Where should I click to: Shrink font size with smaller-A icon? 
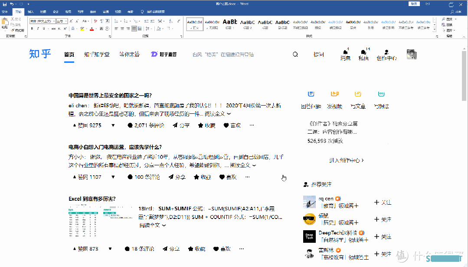pyautogui.click(x=77, y=21)
